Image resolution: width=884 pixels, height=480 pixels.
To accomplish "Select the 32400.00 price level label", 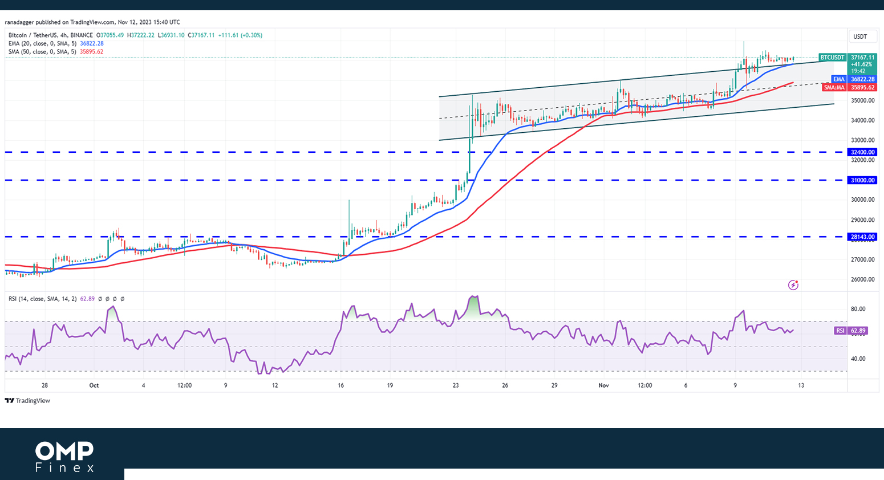I will pos(862,152).
